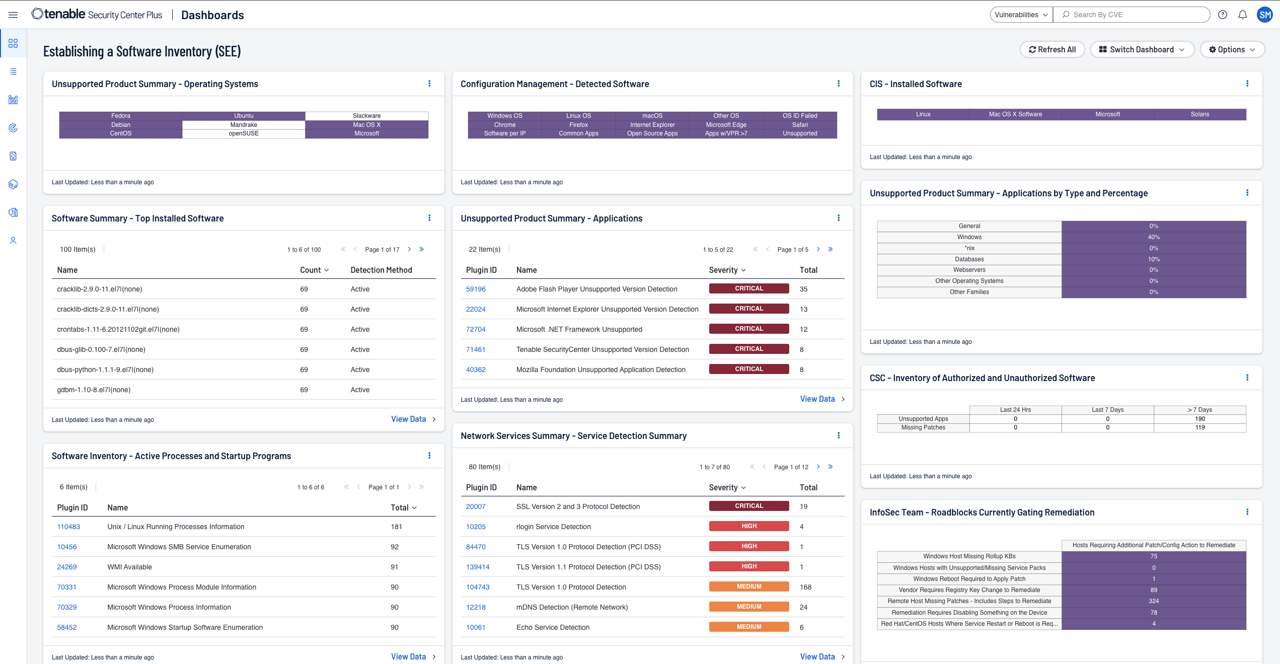The height and width of the screenshot is (664, 1280).
Task: Open kebab menu for CIS - Installed Software
Action: [1247, 84]
